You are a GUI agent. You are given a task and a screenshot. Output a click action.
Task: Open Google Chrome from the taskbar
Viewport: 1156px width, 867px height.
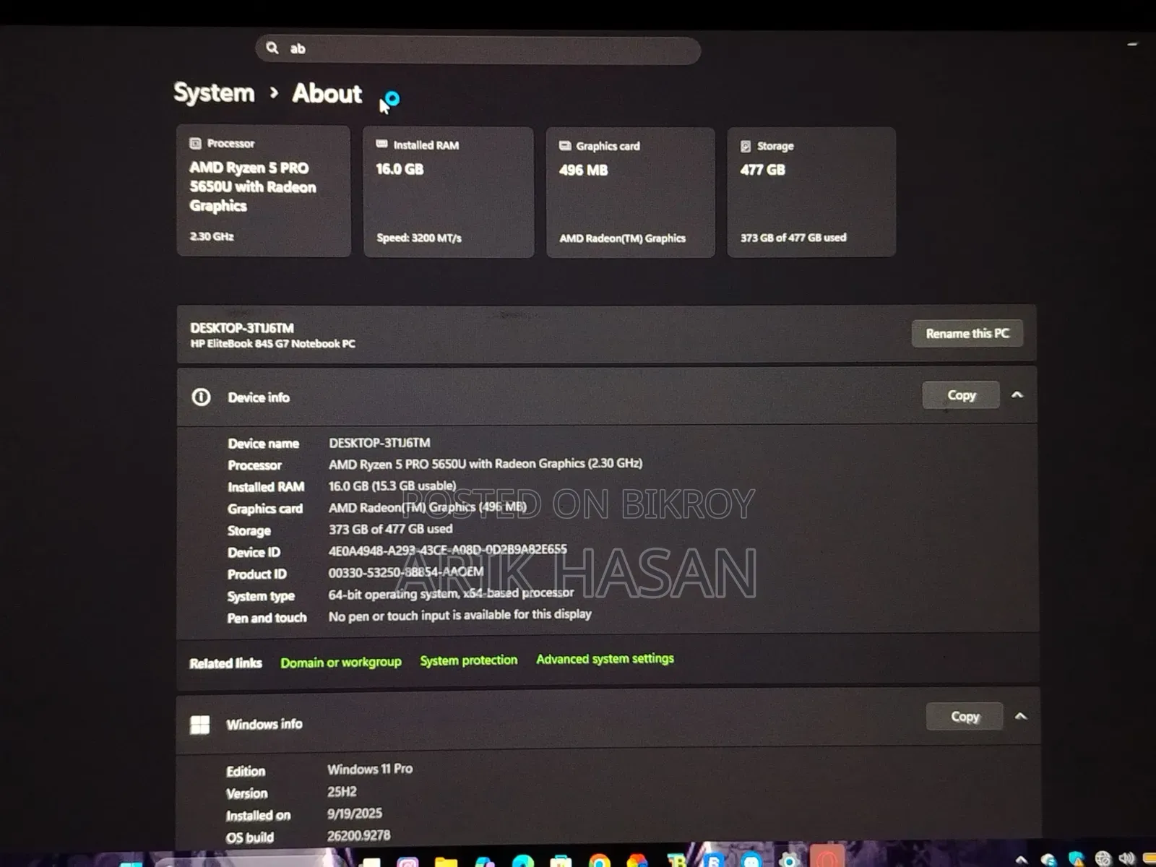tap(600, 860)
